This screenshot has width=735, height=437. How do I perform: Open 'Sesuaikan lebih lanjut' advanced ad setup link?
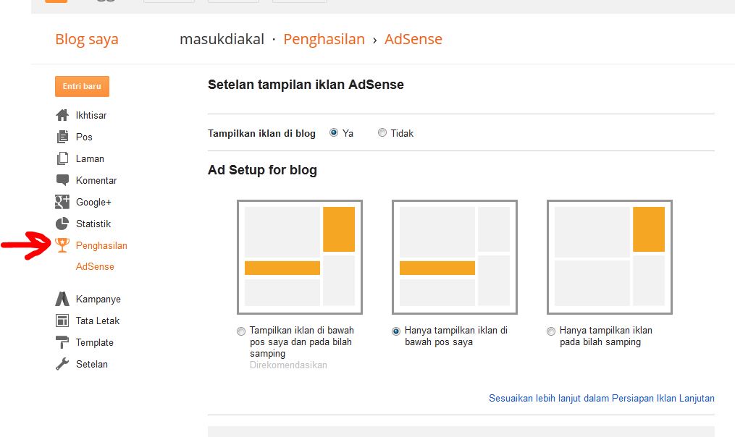(x=601, y=398)
